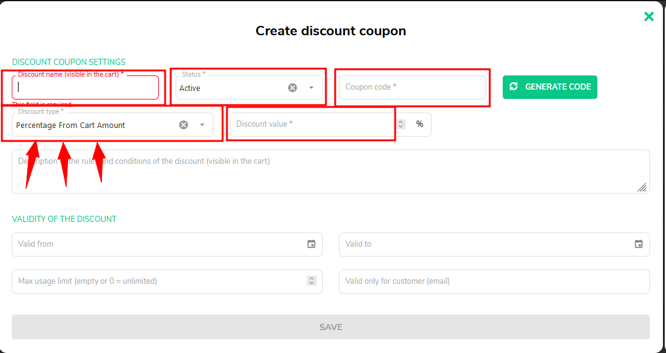Click the Generate Code button
This screenshot has height=353, width=666.
click(x=550, y=87)
